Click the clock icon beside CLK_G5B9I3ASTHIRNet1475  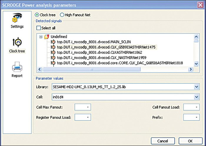53,47
